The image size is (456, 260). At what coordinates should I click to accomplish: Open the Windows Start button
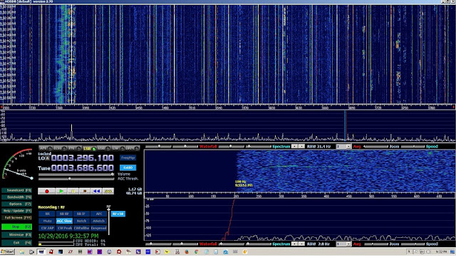click(x=8, y=252)
